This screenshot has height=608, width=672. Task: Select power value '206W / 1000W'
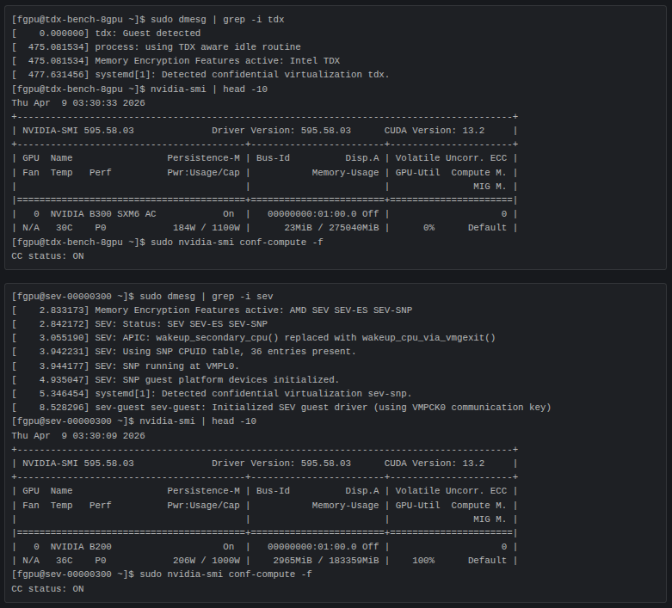click(x=207, y=561)
